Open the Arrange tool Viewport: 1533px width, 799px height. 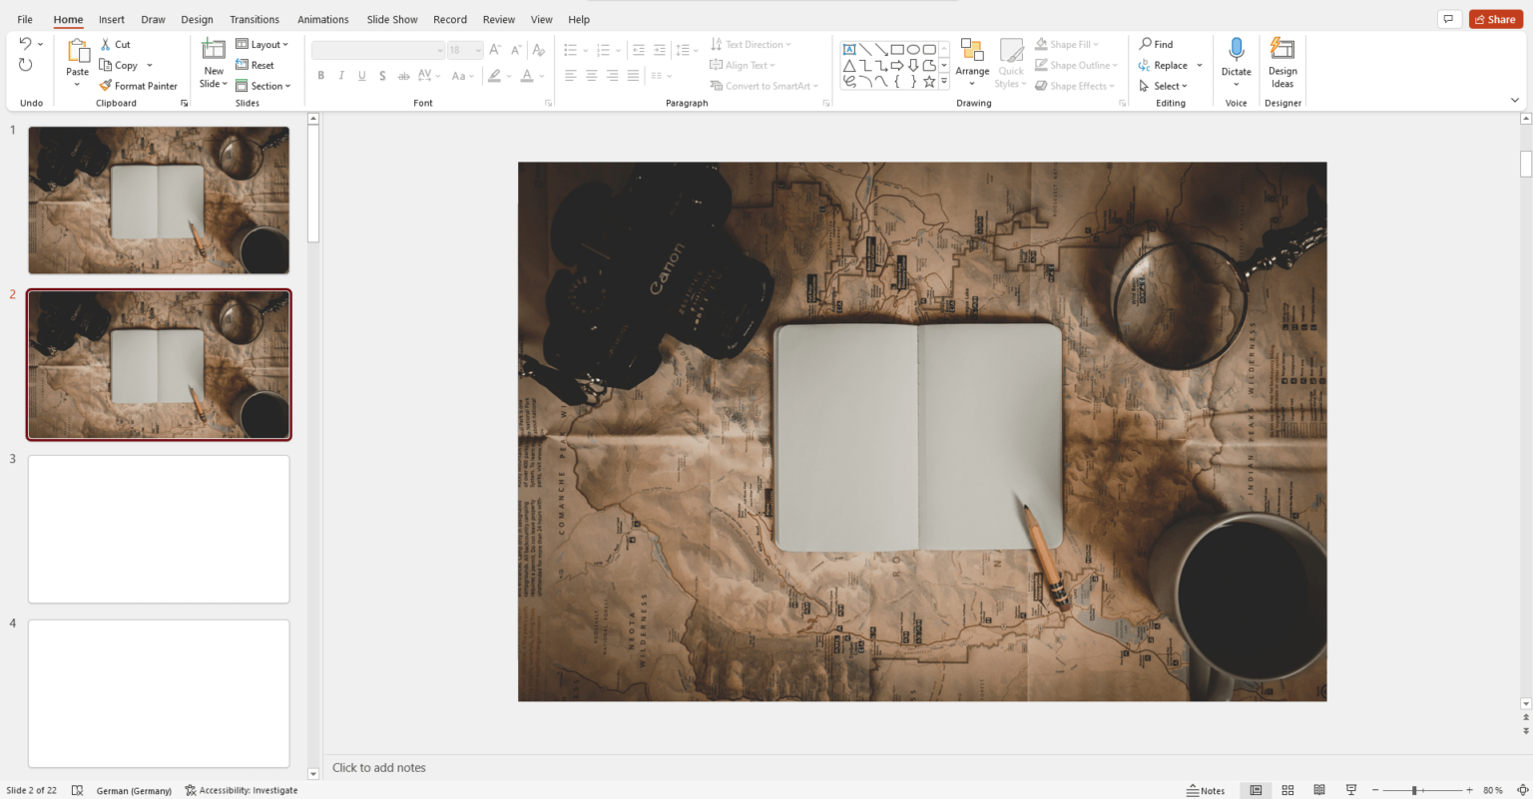pyautogui.click(x=972, y=63)
